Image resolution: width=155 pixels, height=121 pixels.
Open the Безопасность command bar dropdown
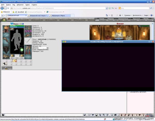point(137,15)
